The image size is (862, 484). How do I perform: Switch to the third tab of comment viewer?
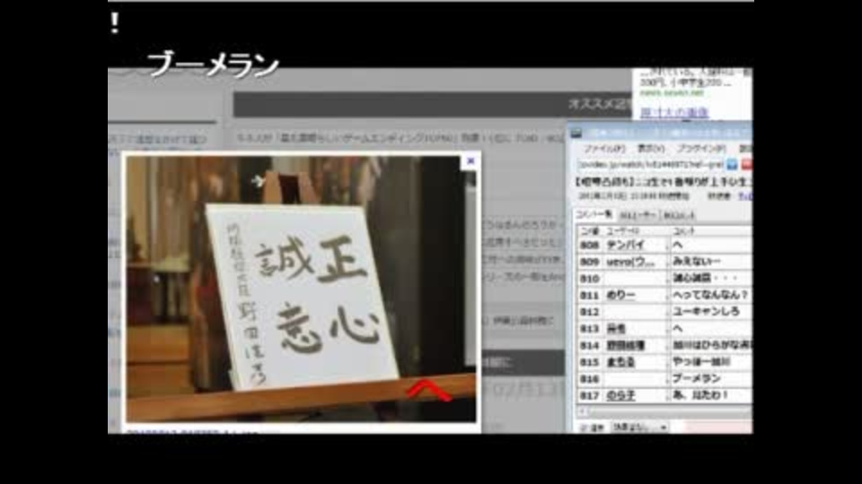coord(679,215)
